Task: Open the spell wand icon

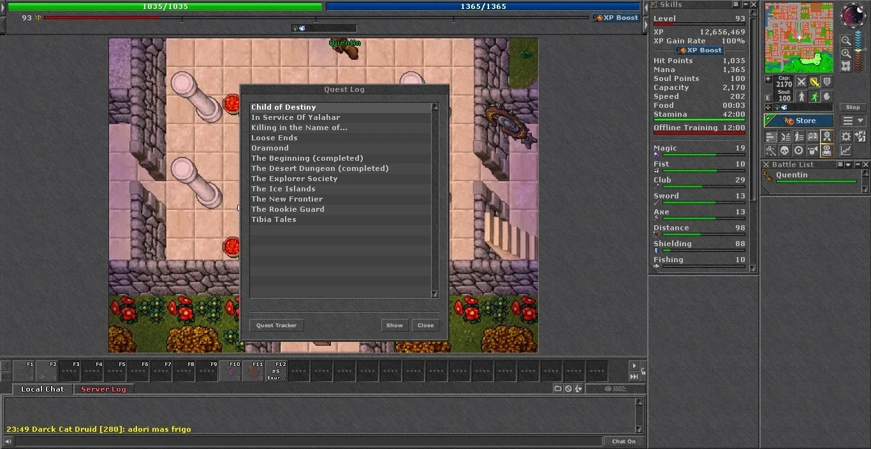Action: click(772, 150)
